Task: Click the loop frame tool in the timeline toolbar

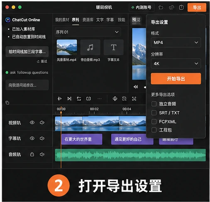Action: tap(88, 99)
